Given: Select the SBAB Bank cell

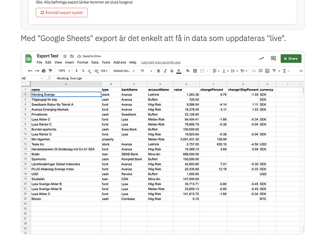Looking at the screenshot, I should pos(134,154).
